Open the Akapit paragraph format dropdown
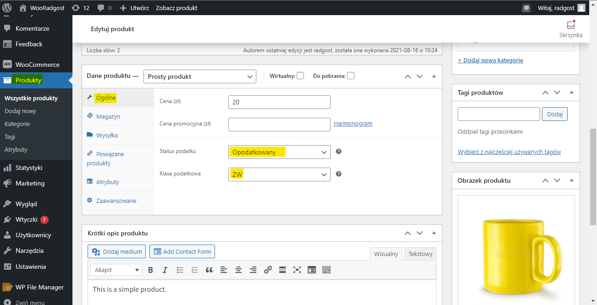597x305 pixels. pos(116,270)
